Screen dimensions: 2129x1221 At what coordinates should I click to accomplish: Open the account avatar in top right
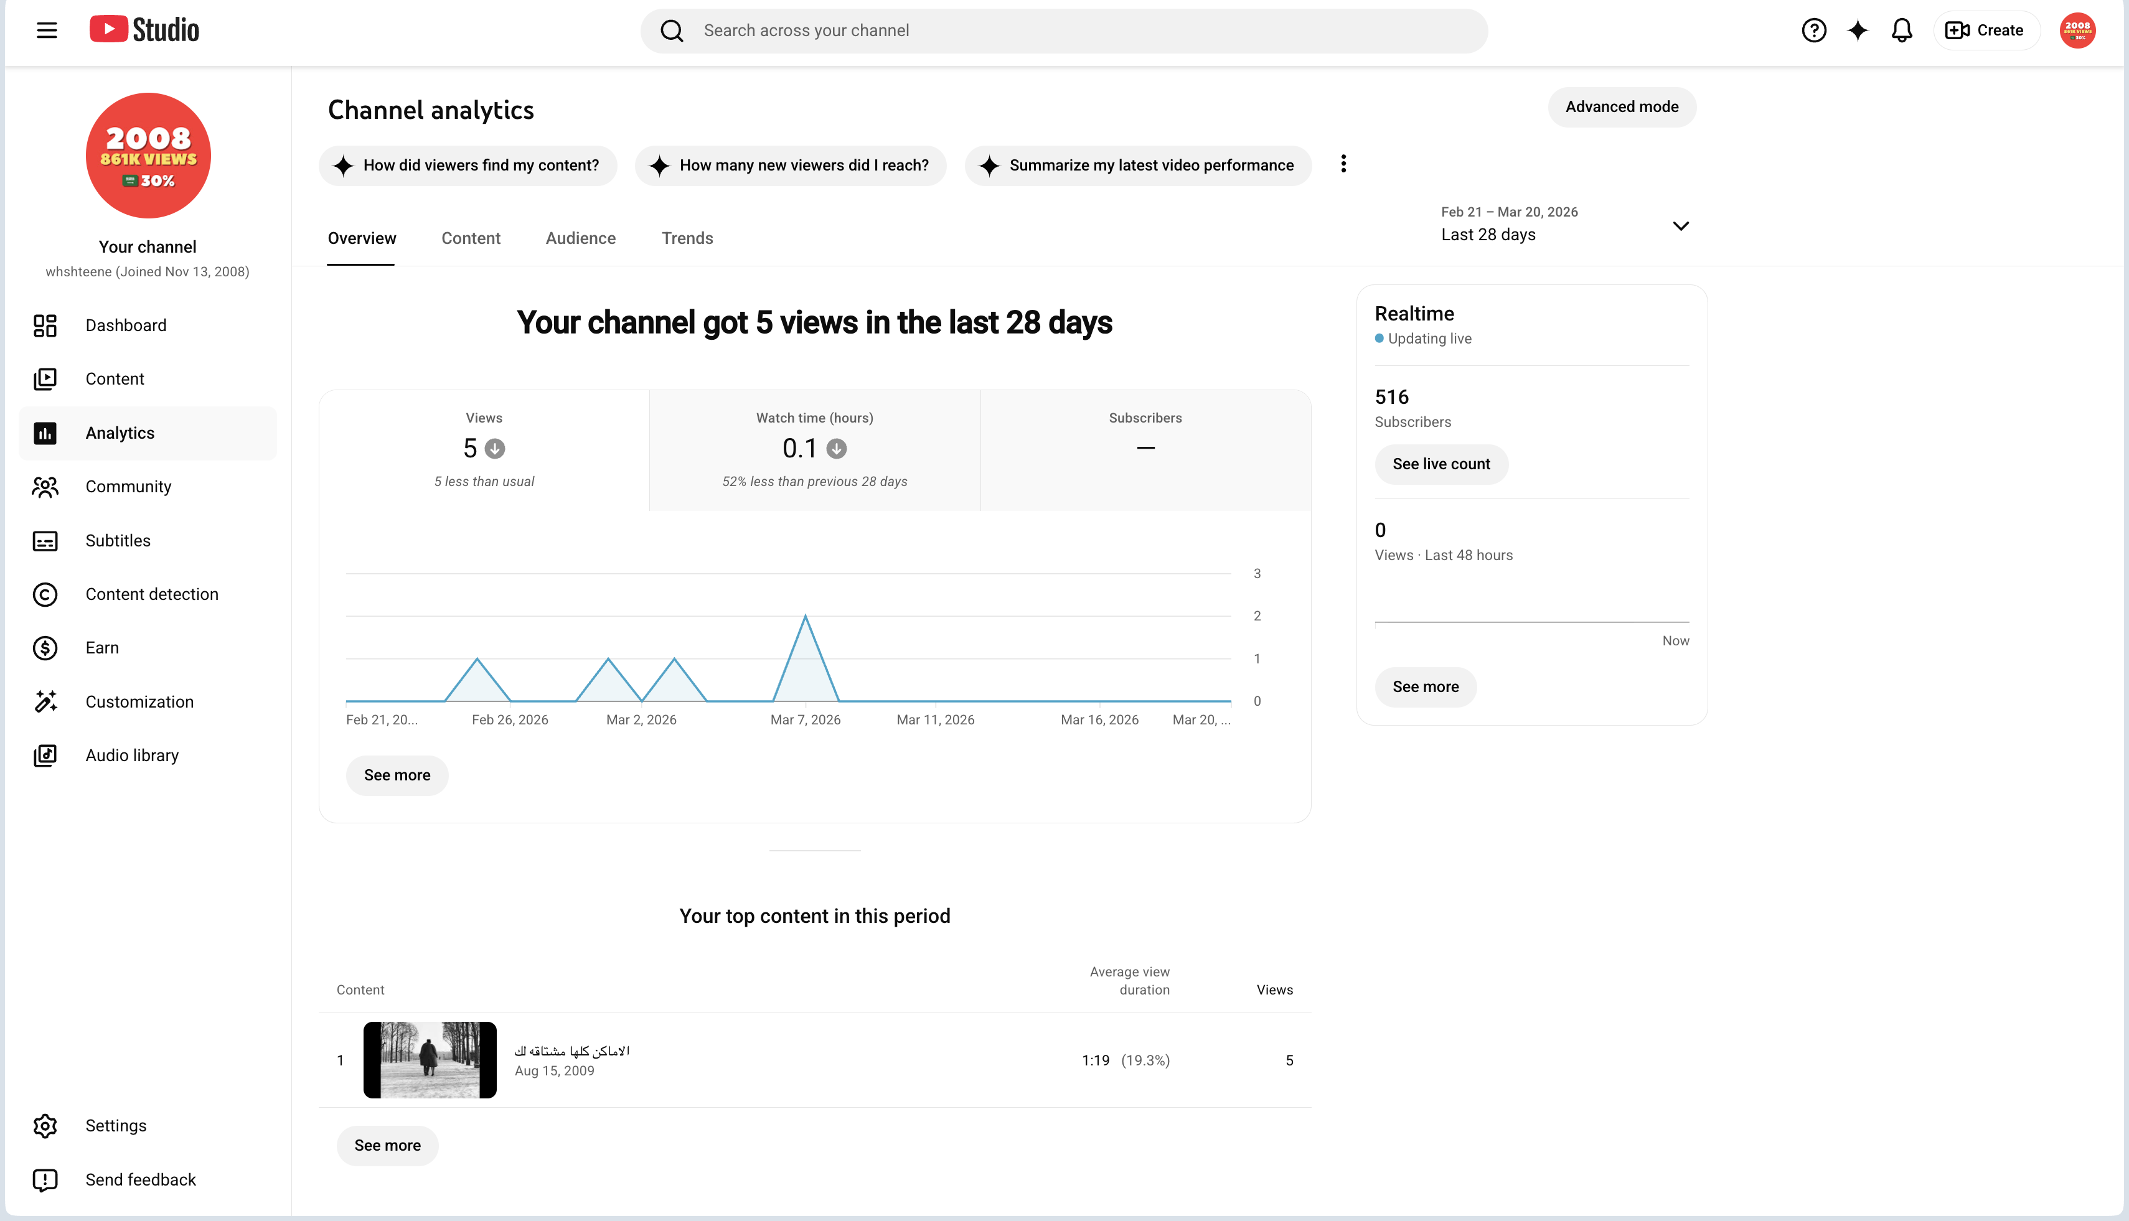pyautogui.click(x=2077, y=31)
